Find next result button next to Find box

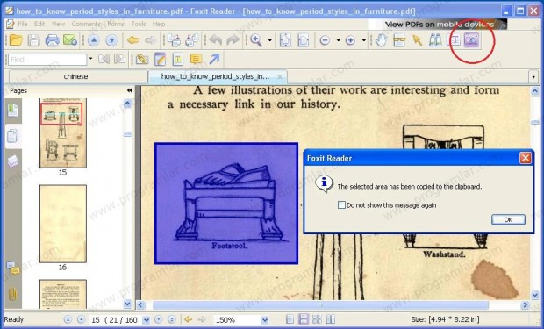coord(119,59)
